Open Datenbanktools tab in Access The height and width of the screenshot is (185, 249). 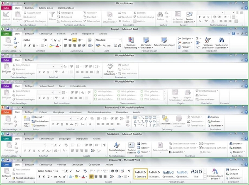[66, 8]
